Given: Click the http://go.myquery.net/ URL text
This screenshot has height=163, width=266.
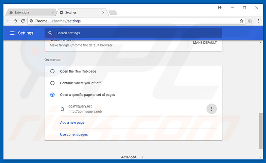Looking at the screenshot, I should coord(85,111).
